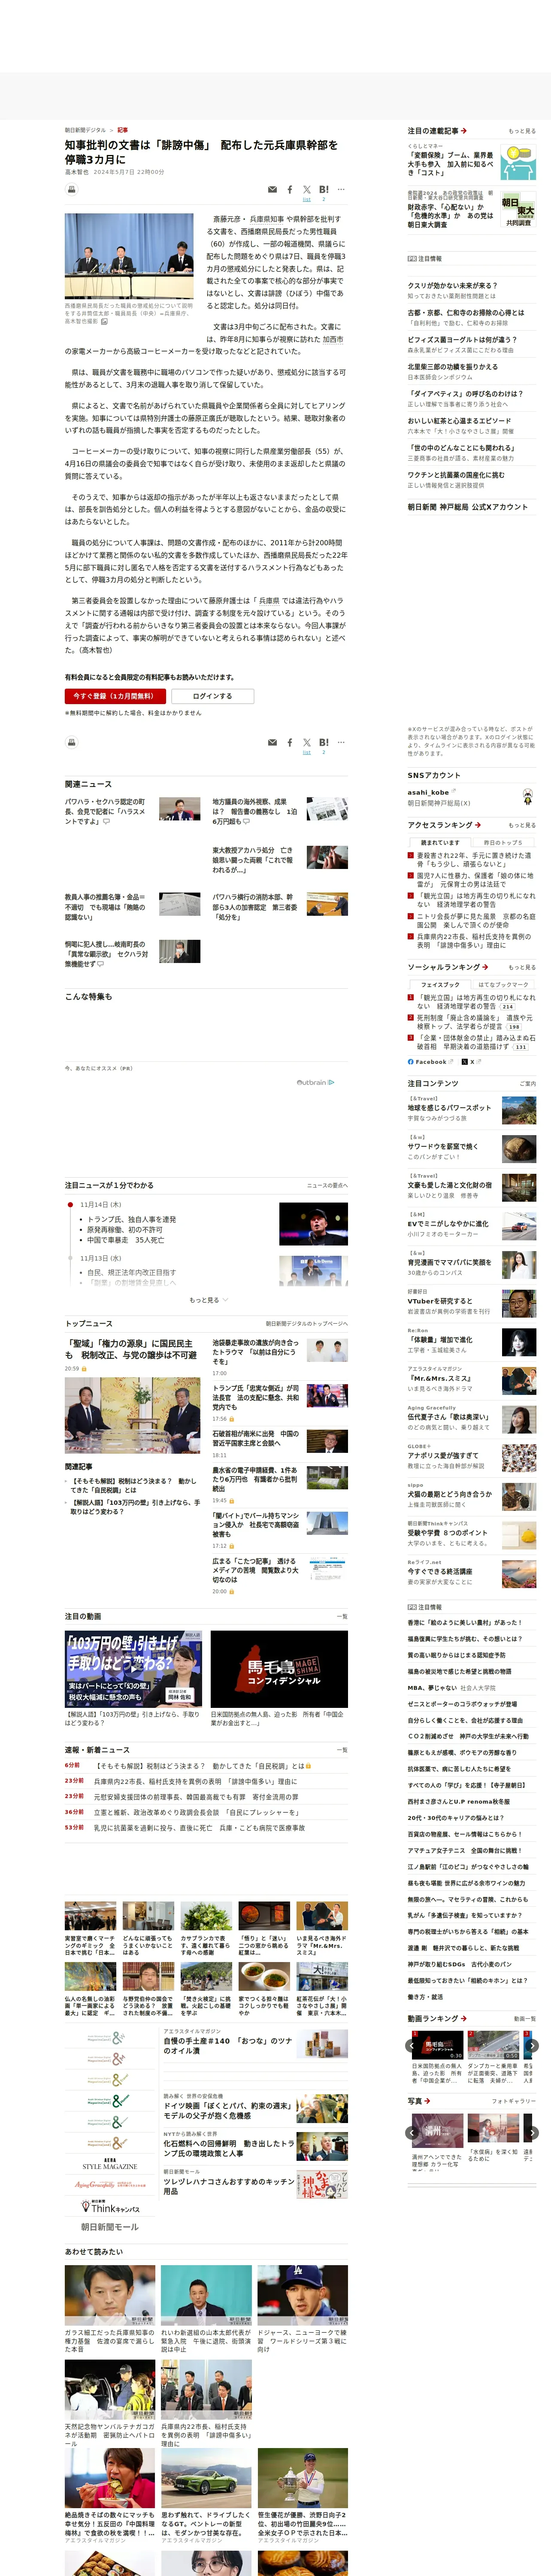This screenshot has height=2576, width=551.
Task: Open 朝日新聞モール link
Action: [110, 2227]
